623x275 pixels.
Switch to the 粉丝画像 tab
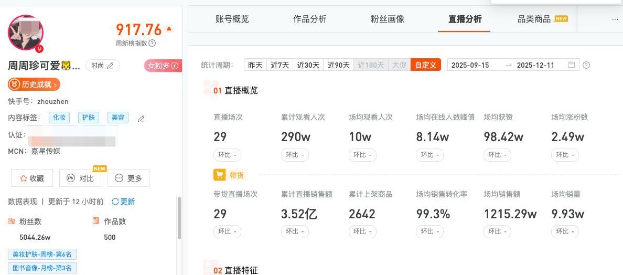(x=388, y=19)
